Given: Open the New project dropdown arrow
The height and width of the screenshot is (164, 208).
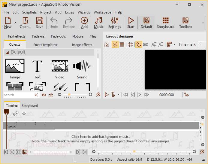Looking at the screenshot, I should 15,23.
